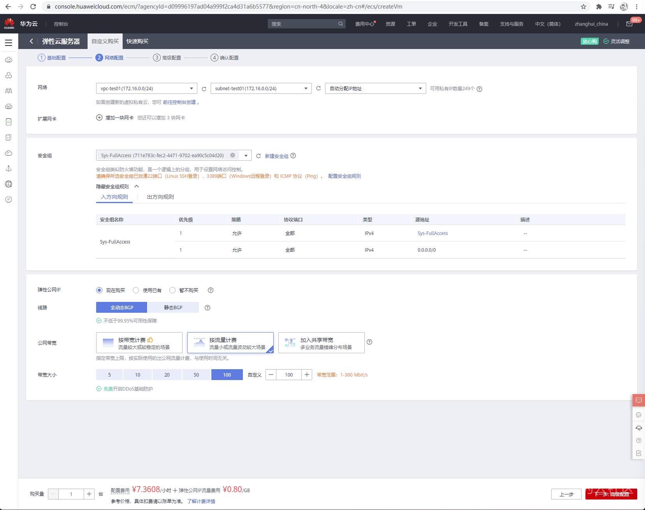This screenshot has width=645, height=510.
Task: Click the search magnifier icon
Action: (341, 24)
